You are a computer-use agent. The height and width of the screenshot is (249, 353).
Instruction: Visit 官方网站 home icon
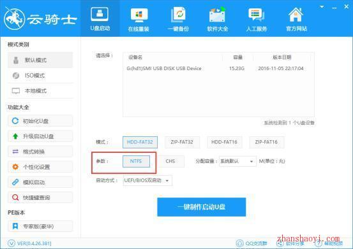(296, 15)
